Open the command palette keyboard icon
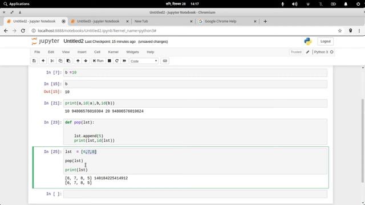The image size is (365, 205). coord(165,61)
